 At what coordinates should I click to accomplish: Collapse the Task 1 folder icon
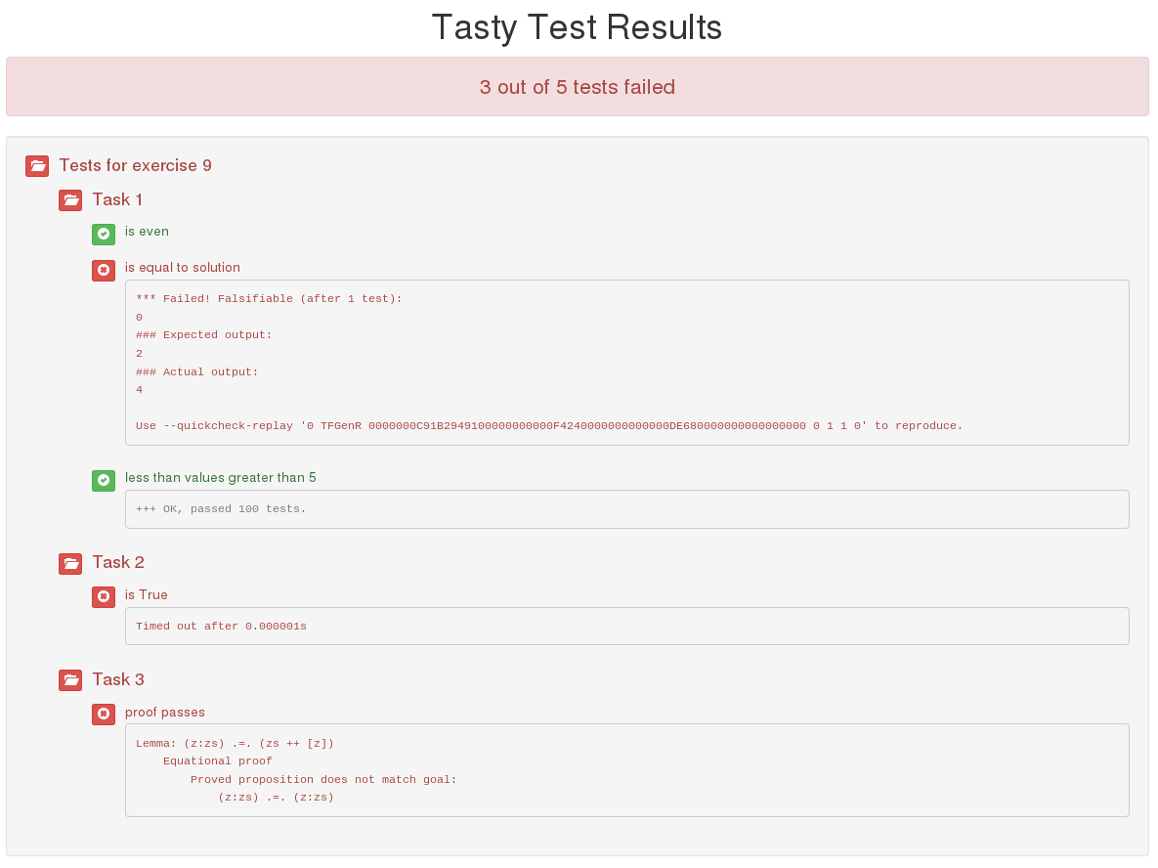point(71,200)
